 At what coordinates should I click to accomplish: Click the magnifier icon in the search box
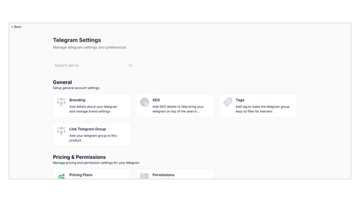coord(130,65)
